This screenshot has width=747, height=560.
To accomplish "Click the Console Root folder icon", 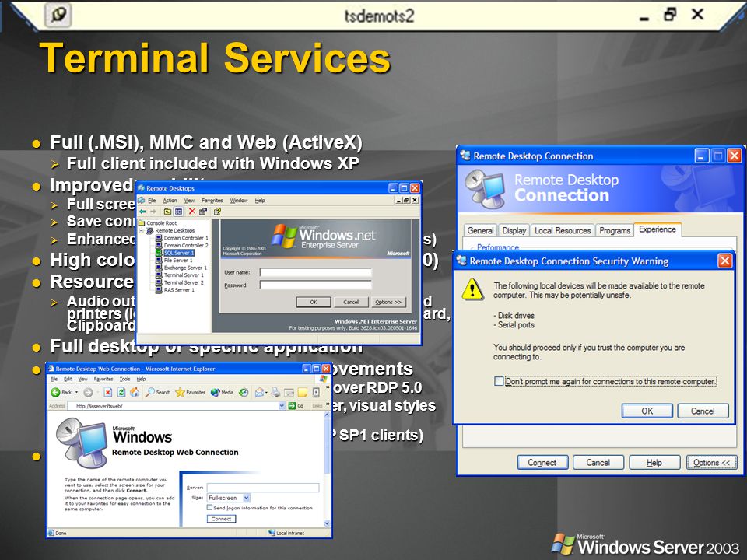I will (142, 223).
